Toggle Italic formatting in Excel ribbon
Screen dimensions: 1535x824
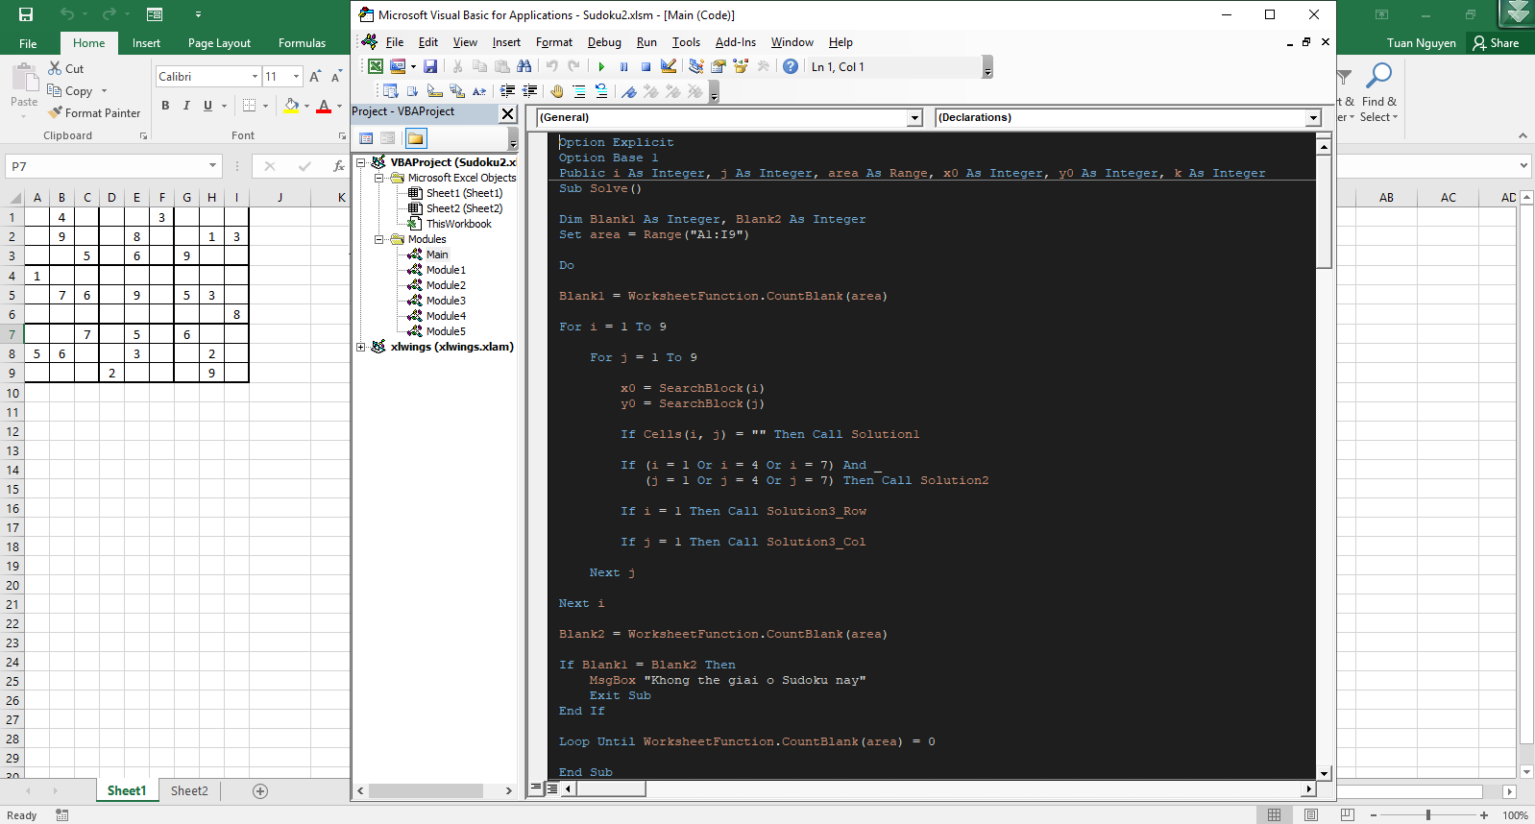(x=186, y=106)
